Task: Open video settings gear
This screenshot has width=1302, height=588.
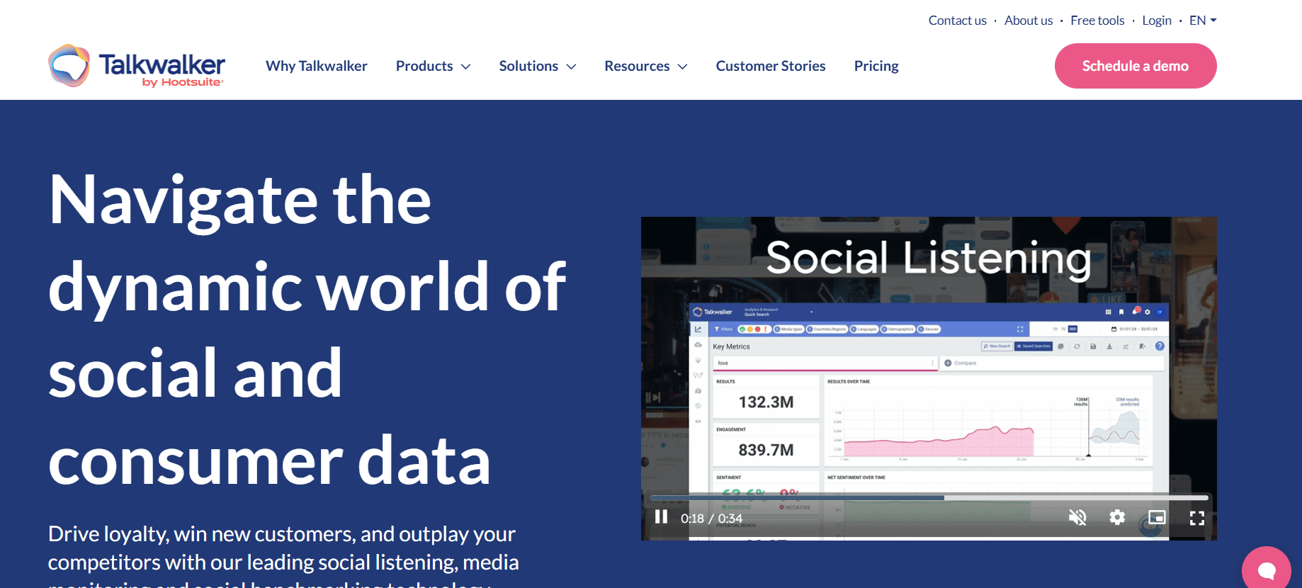Action: (1117, 518)
